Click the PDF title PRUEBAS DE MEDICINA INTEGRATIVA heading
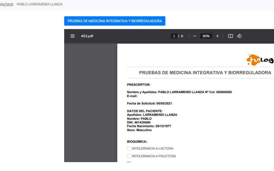274x171 pixels. point(205,73)
